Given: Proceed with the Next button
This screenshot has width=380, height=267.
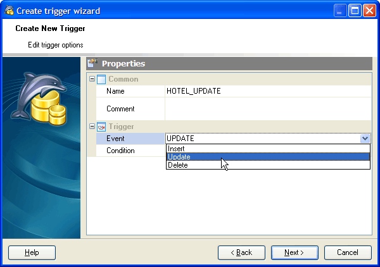Looking at the screenshot, I should [294, 252].
